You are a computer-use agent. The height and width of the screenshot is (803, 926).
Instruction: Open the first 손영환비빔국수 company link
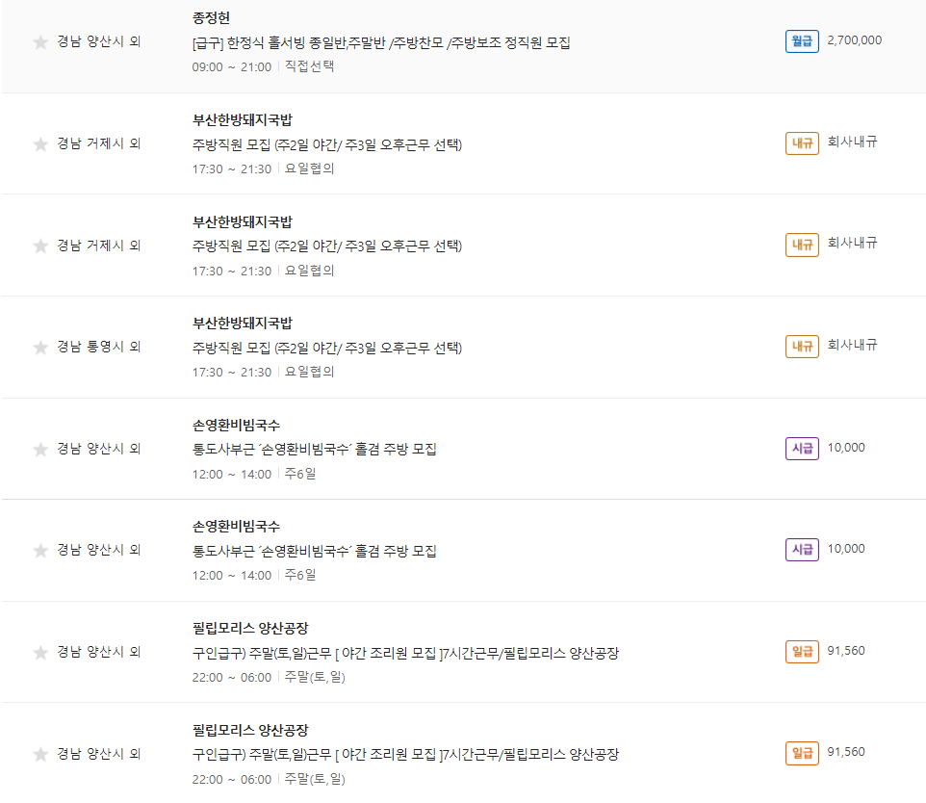(x=236, y=425)
